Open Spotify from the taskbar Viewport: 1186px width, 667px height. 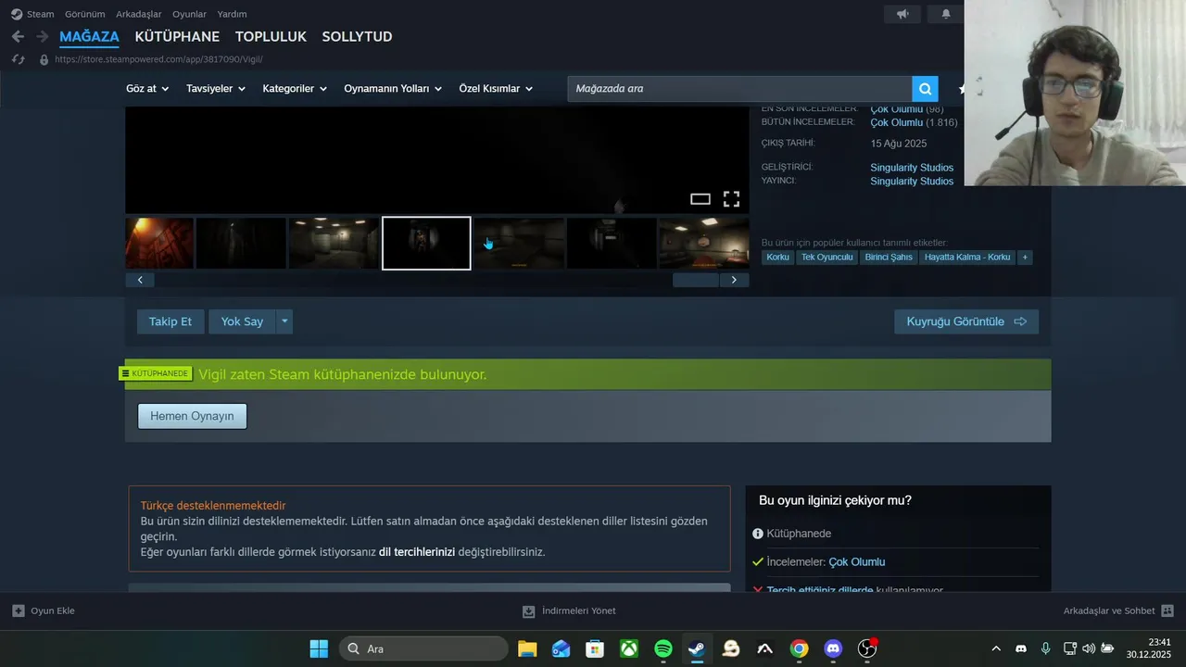663,648
